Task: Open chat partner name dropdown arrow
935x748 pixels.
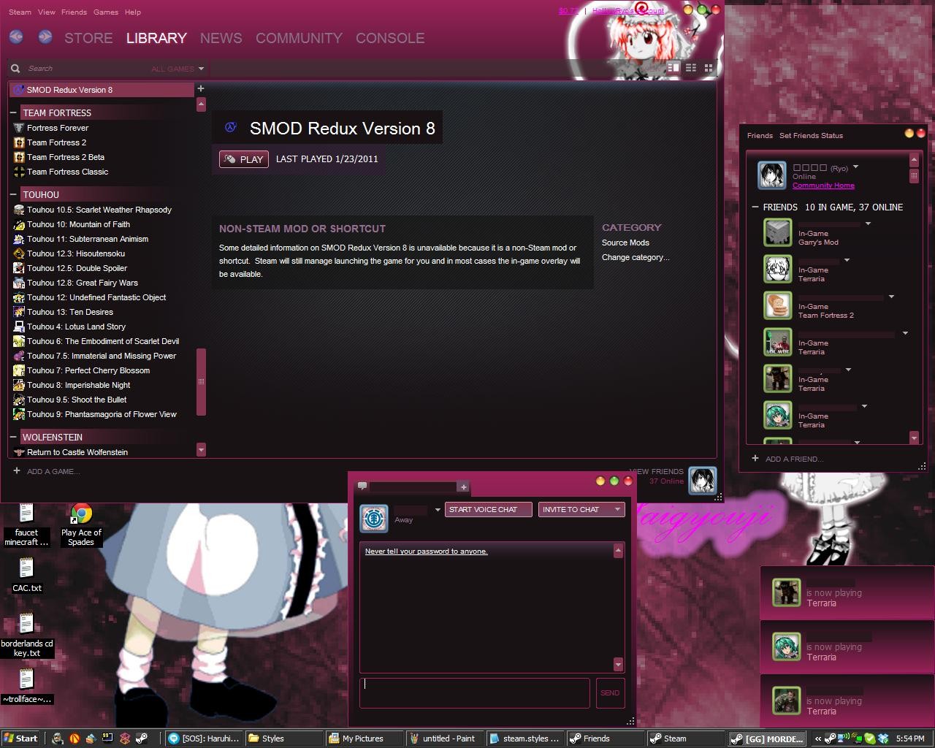Action: pyautogui.click(x=438, y=510)
